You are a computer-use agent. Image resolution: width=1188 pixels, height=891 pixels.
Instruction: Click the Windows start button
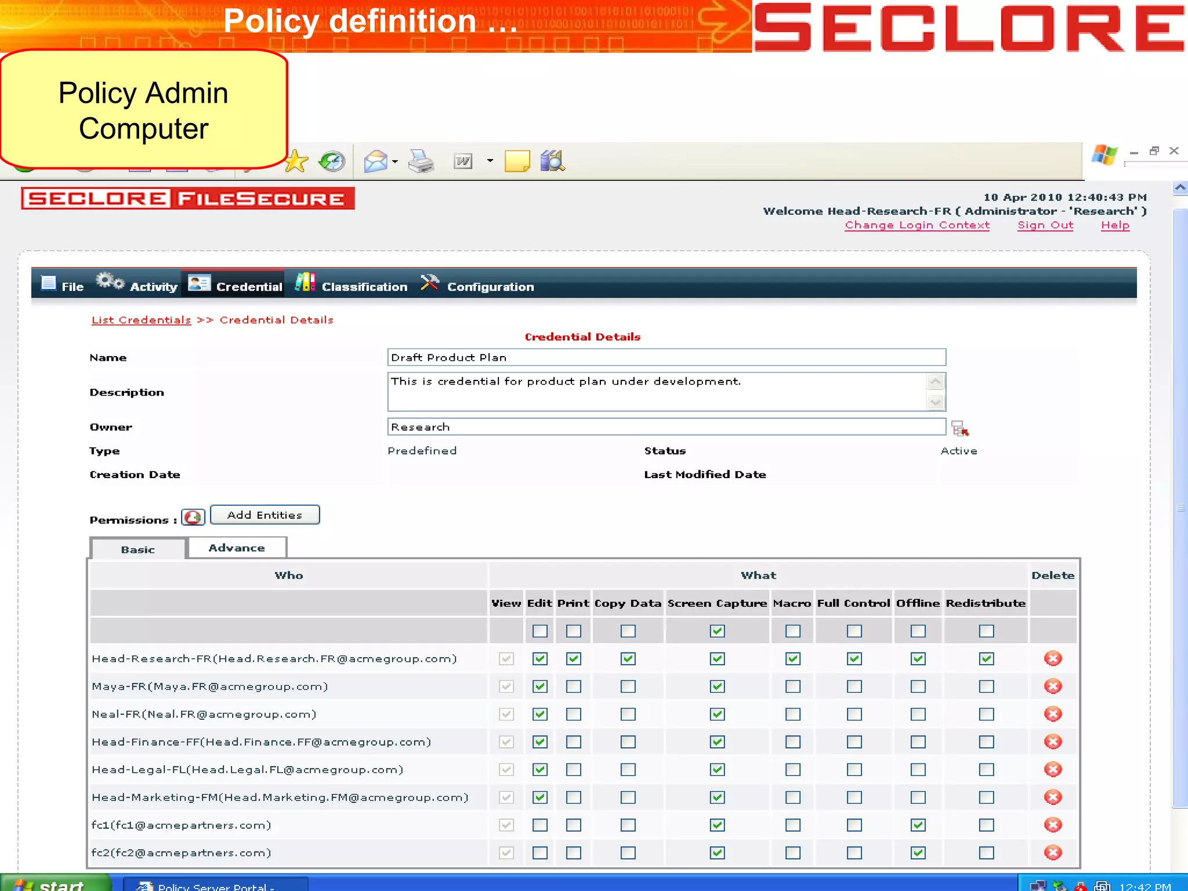point(56,883)
